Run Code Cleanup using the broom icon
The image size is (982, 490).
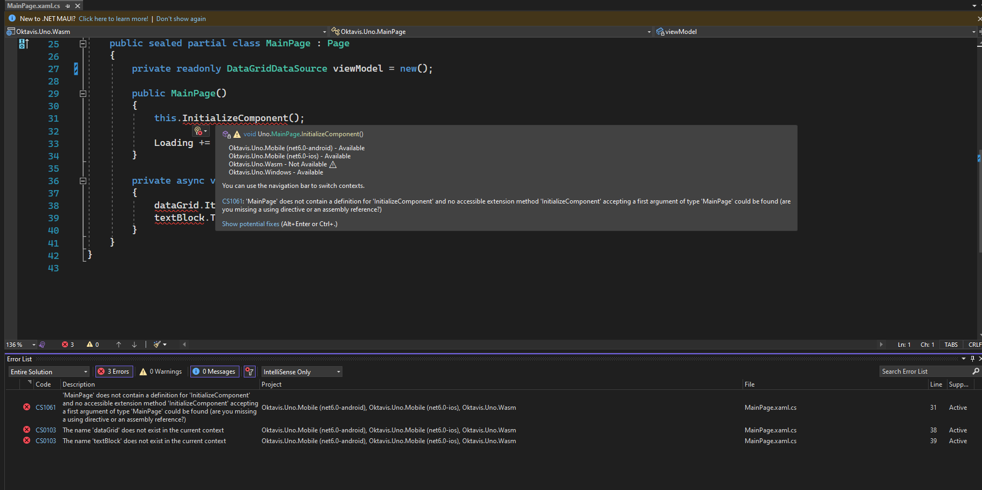156,344
